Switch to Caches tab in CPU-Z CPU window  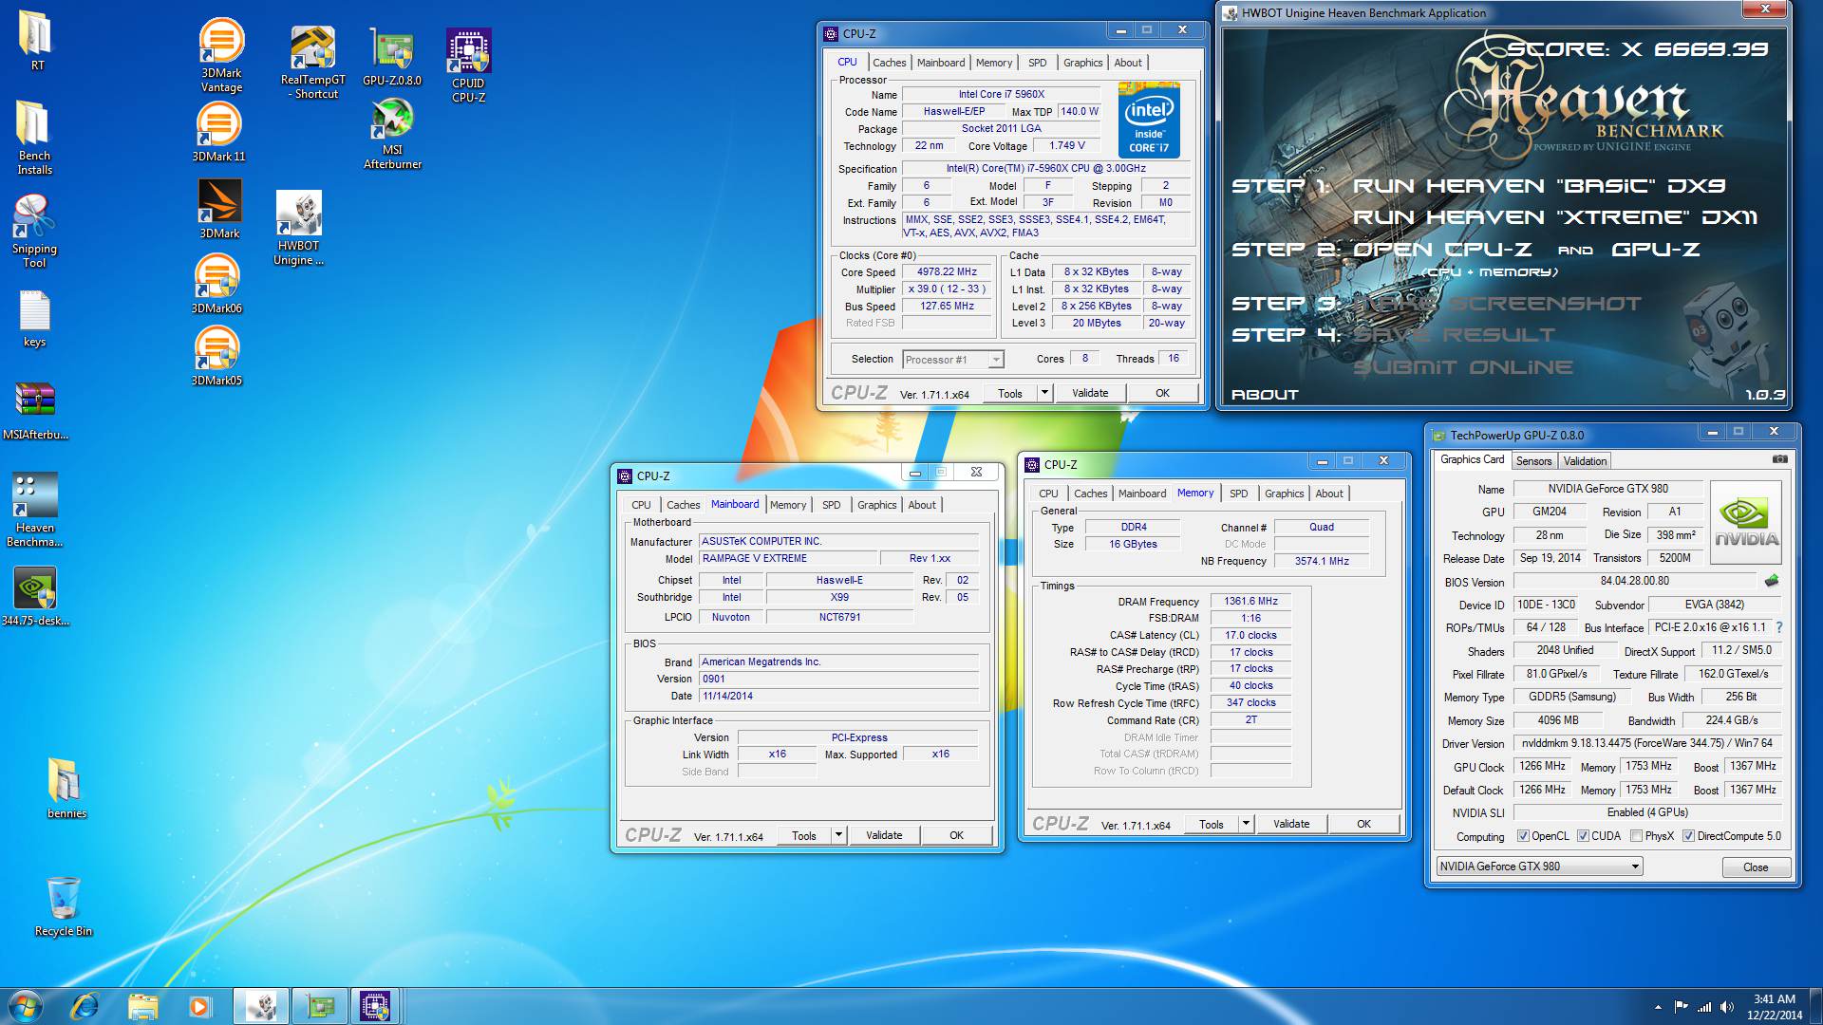889,63
